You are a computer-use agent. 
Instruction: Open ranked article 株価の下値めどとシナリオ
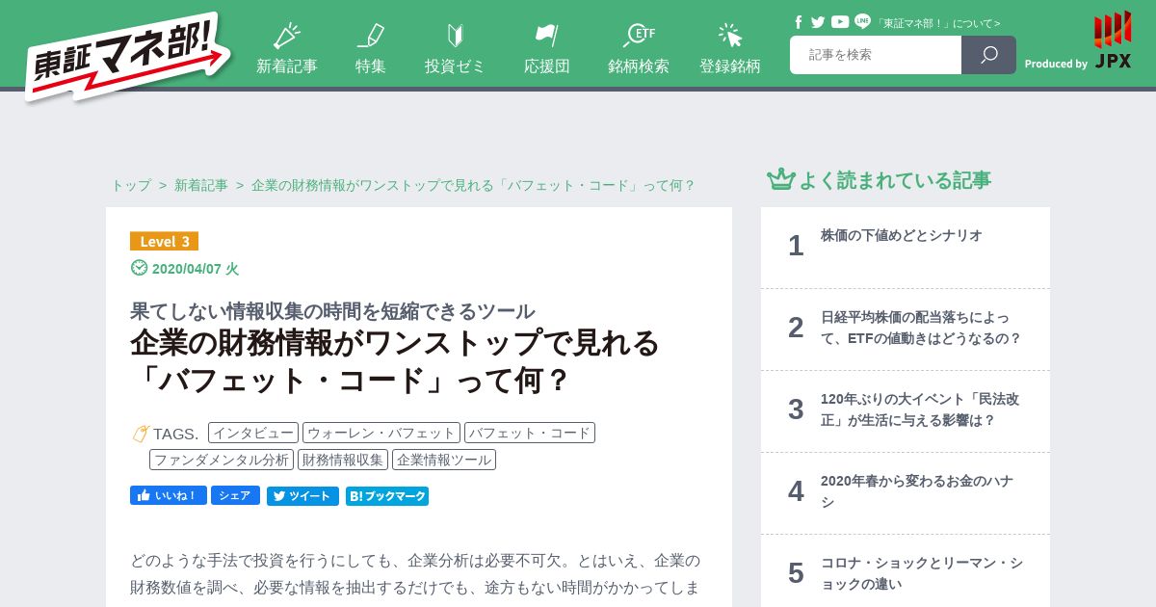[902, 235]
